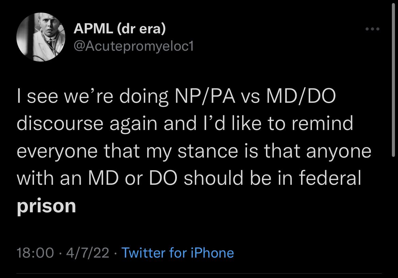Open the three-dot more options menu
The height and width of the screenshot is (278, 398).
coord(372,29)
